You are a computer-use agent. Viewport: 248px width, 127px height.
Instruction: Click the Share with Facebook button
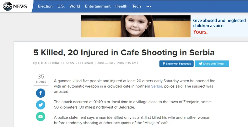(176, 64)
